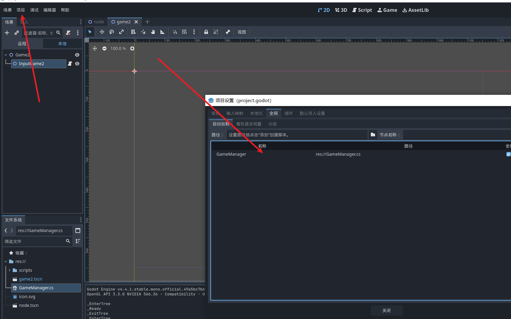
Task: Select the Ruler measuring tool
Action: click(163, 32)
